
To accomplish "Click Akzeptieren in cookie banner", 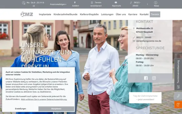I will (56, 109).
